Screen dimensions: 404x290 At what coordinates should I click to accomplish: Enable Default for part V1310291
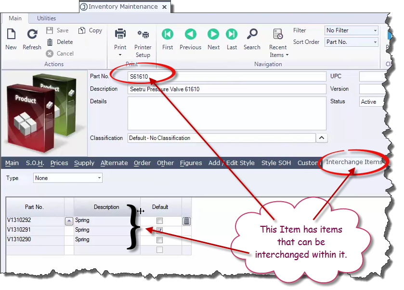coord(159,230)
